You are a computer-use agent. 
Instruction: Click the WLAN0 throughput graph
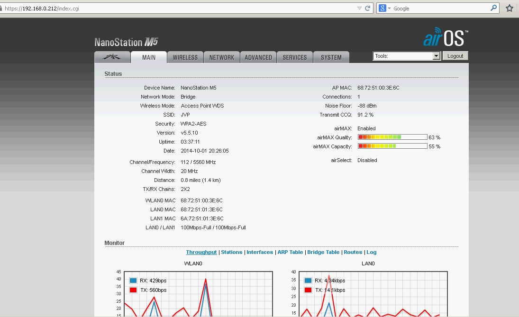point(198,294)
